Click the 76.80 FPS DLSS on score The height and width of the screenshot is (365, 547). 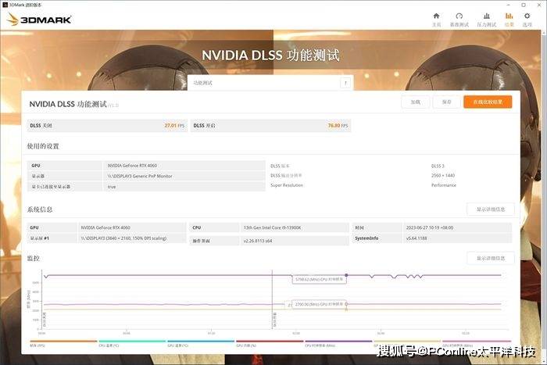click(338, 125)
